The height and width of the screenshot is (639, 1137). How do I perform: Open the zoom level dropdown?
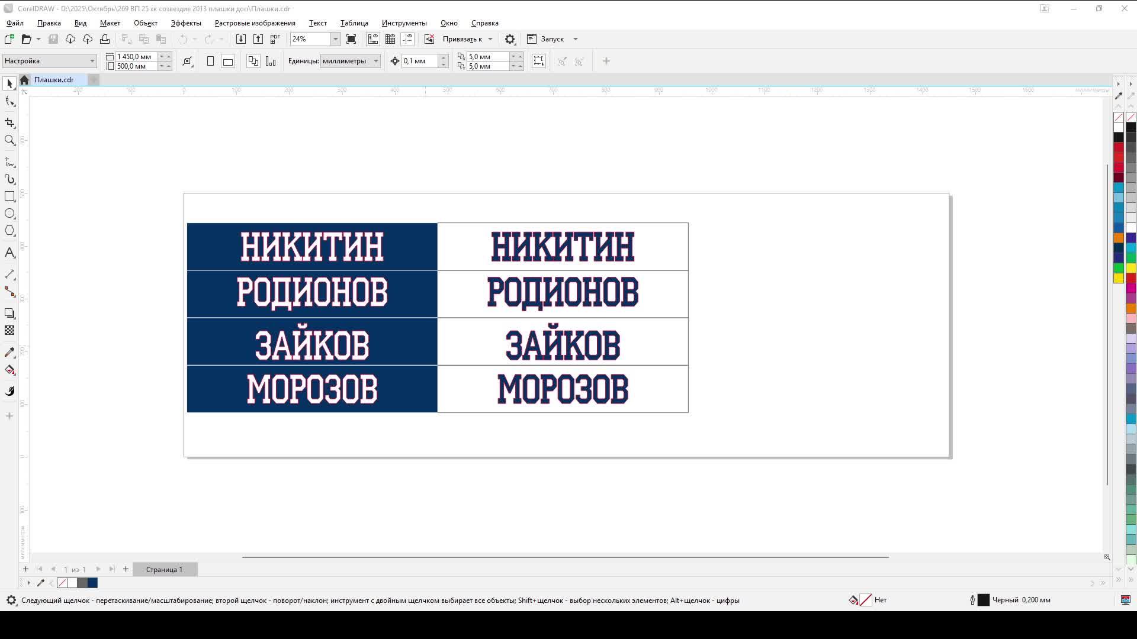pos(336,39)
